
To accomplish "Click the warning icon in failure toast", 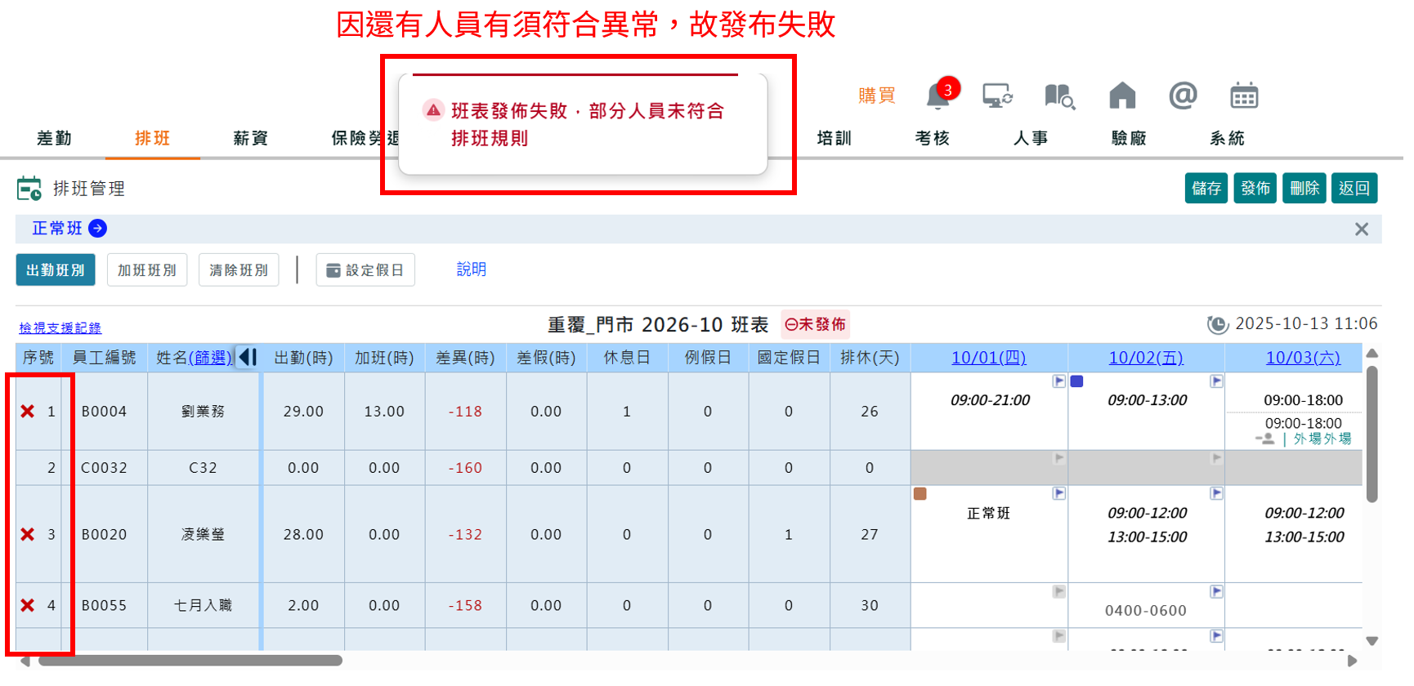I will 433,110.
